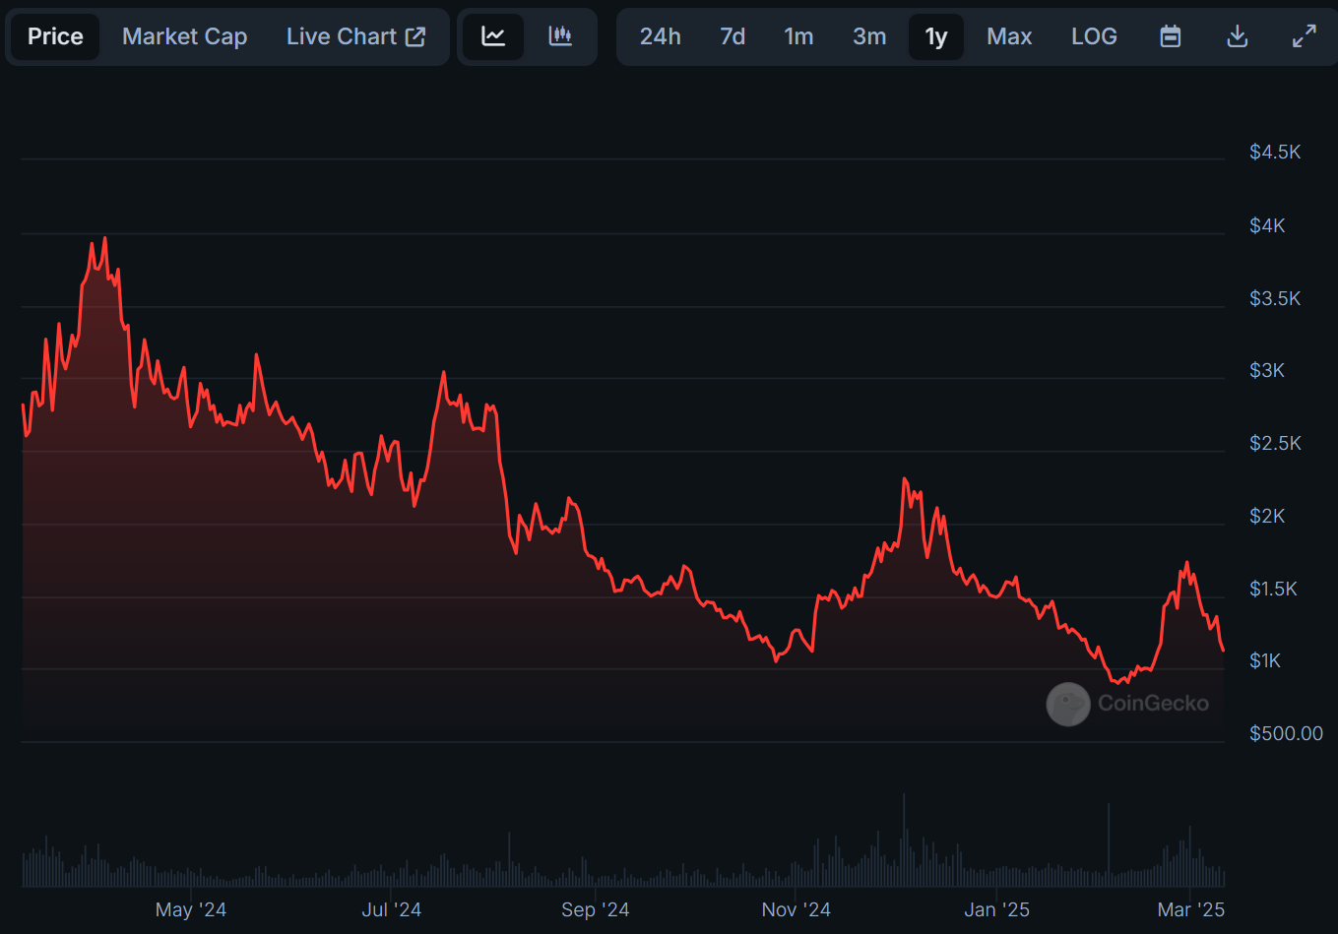Set range to 24h
1338x934 pixels.
pyautogui.click(x=661, y=36)
